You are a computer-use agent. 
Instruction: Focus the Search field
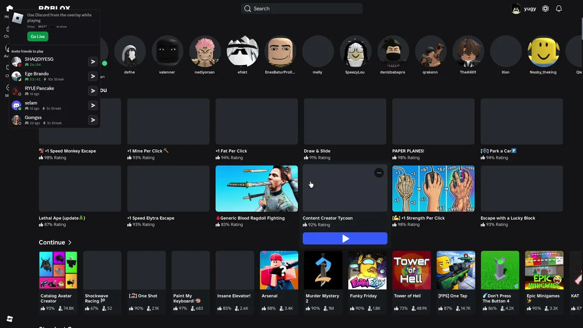(302, 9)
